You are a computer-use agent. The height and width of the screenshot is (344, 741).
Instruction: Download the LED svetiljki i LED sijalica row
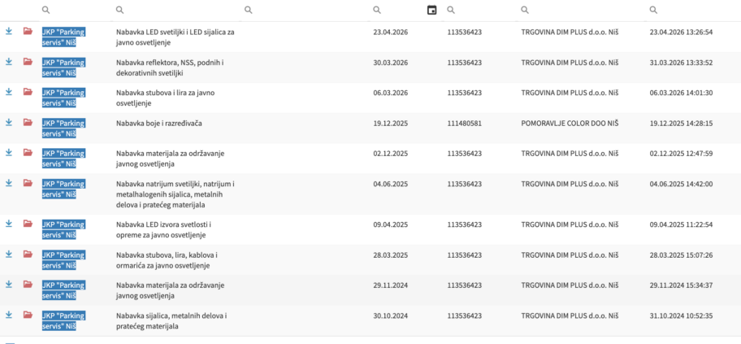pyautogui.click(x=8, y=31)
